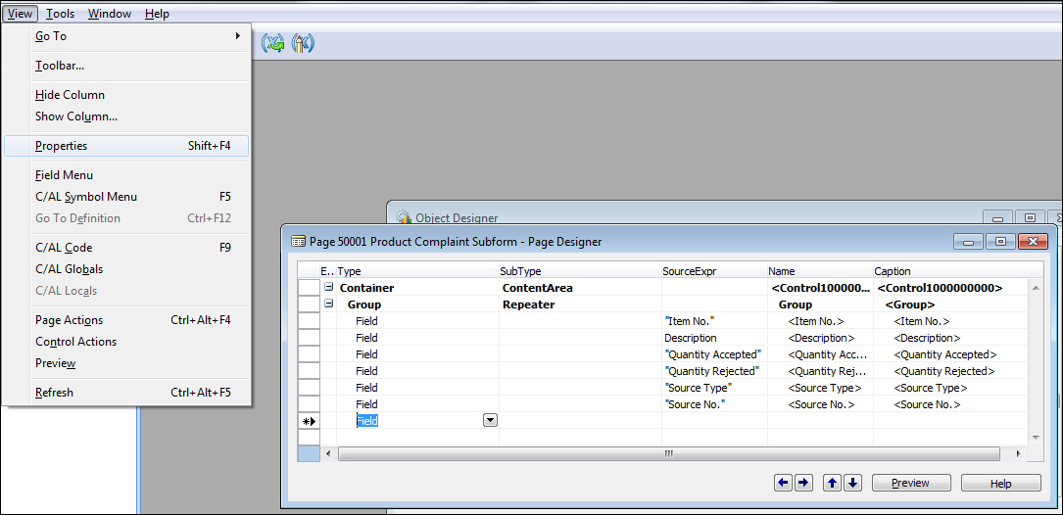Collapse the Group Repeater row
Image resolution: width=1063 pixels, height=515 pixels.
click(x=329, y=304)
